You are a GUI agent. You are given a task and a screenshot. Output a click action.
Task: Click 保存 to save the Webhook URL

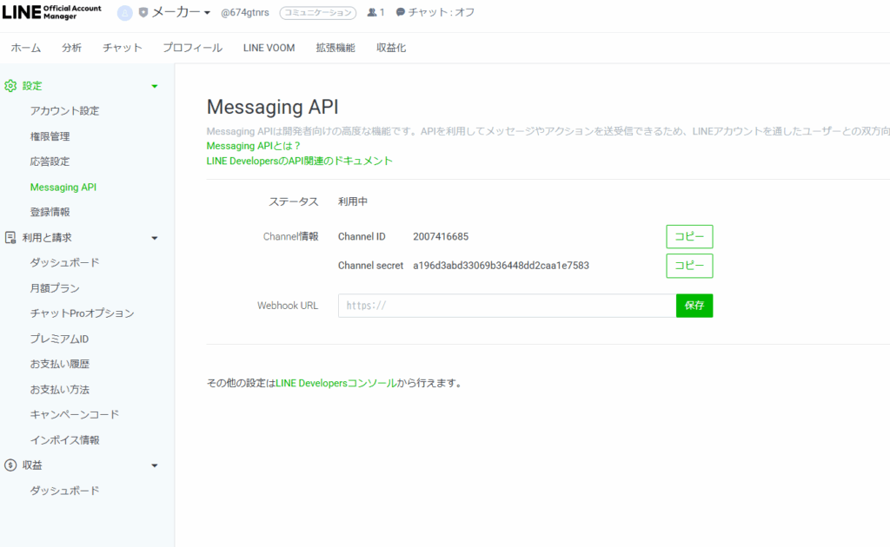(x=694, y=306)
